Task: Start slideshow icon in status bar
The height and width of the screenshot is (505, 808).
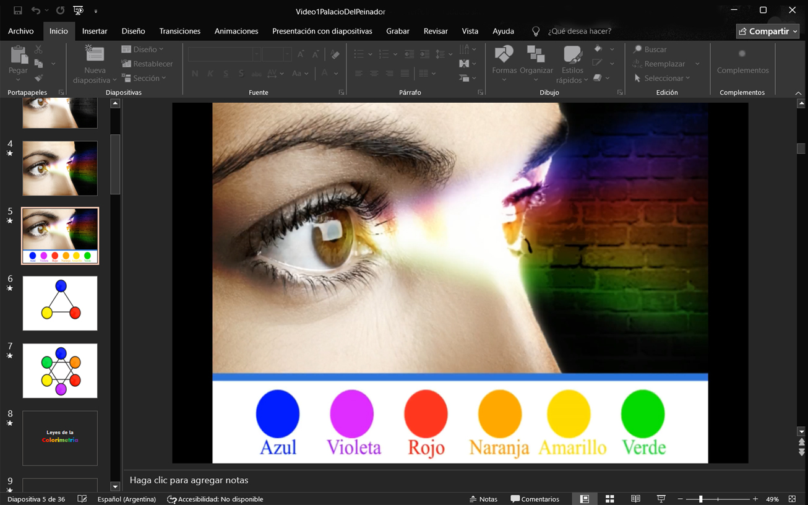Action: pyautogui.click(x=661, y=499)
